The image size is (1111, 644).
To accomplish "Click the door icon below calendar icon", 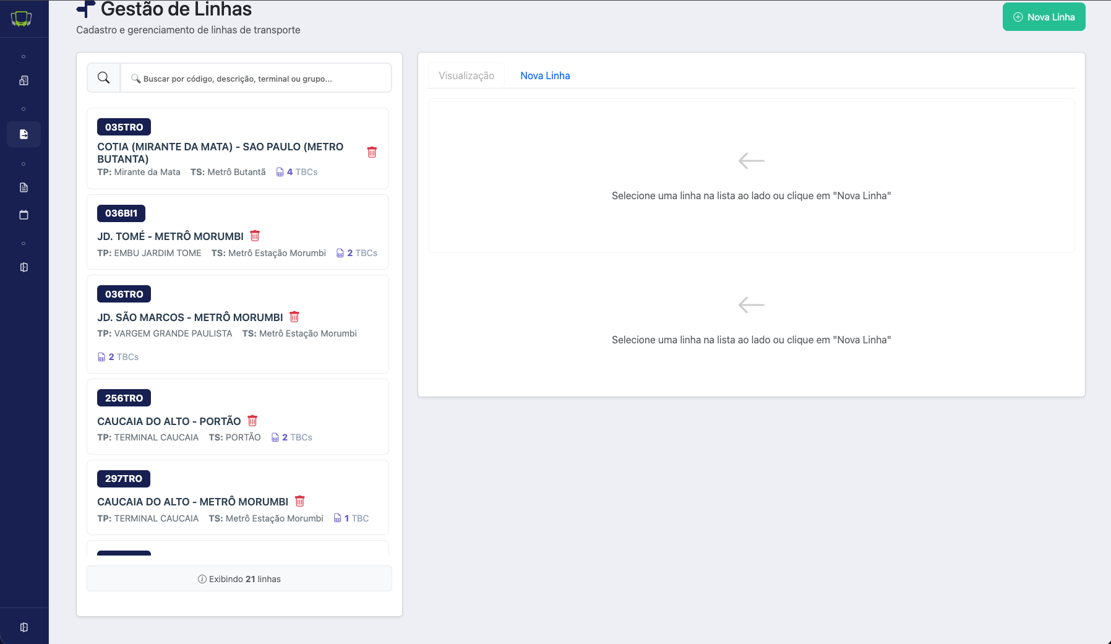I will click(x=24, y=267).
